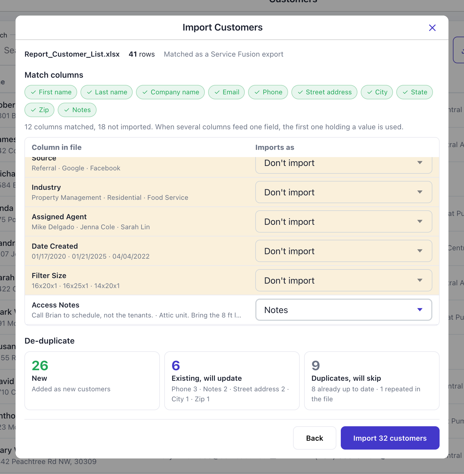Screen dimensions: 464x474
Task: Open the Source column import dropdown
Action: [x=344, y=165]
